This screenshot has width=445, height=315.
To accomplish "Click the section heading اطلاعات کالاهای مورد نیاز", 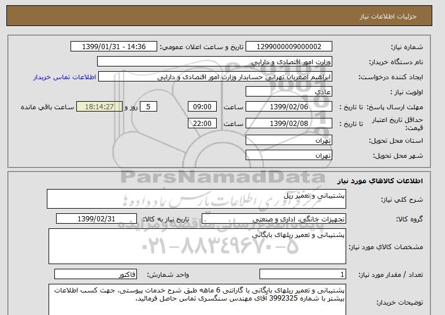I will point(380,181).
